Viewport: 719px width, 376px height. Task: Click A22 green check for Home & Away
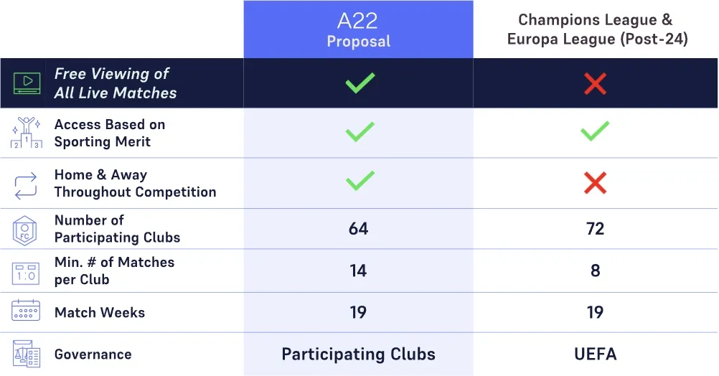pos(359,182)
